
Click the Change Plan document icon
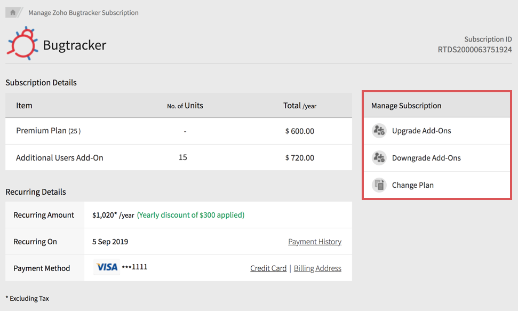pyautogui.click(x=379, y=185)
